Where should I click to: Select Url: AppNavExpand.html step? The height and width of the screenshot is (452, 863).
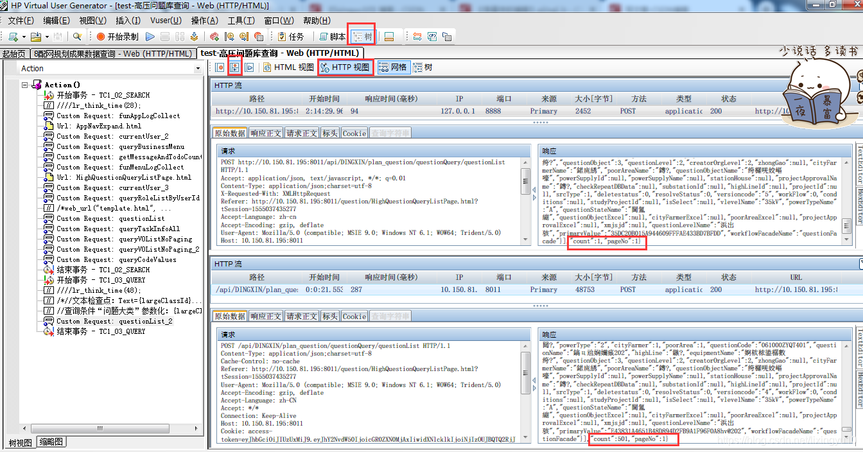(98, 126)
